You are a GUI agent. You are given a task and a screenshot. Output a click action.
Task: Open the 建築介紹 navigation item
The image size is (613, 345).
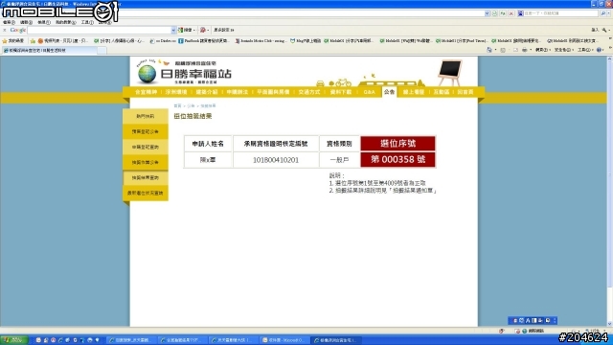pyautogui.click(x=207, y=92)
